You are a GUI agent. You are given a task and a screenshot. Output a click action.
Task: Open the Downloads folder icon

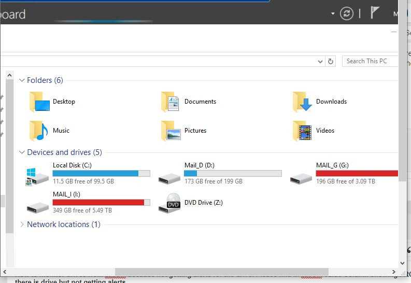302,102
